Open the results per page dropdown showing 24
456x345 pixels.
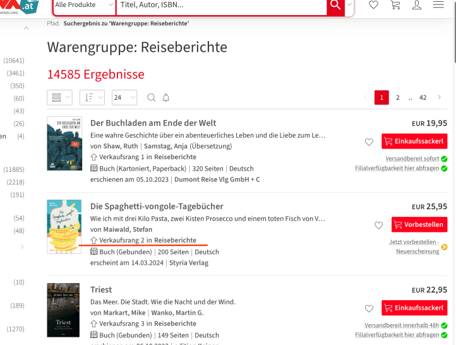pos(124,97)
